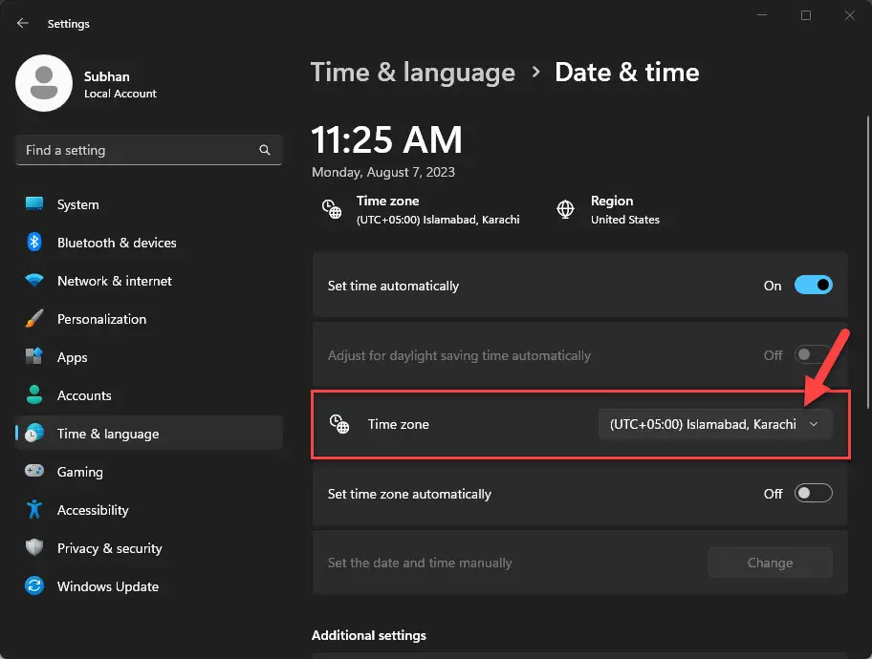Open the Accounts settings icon
Viewport: 872px width, 659px height.
[35, 395]
